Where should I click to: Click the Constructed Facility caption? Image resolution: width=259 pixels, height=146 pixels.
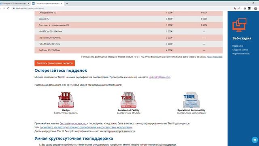click(x=129, y=110)
